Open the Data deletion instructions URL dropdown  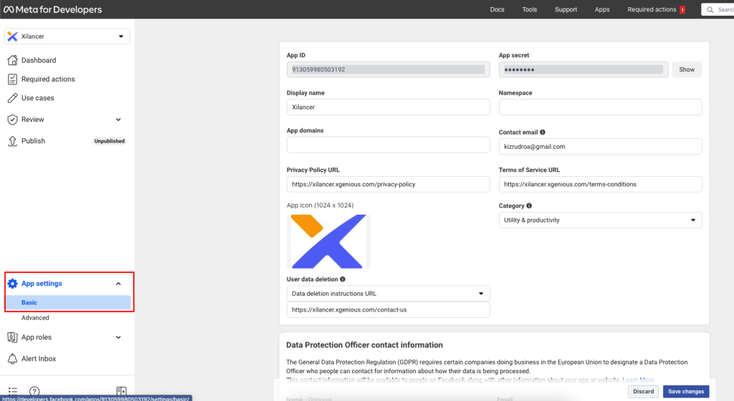pos(388,294)
